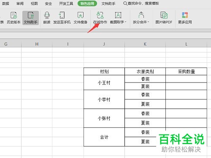Start the 朗读 read-aloud tool

(x=47, y=18)
